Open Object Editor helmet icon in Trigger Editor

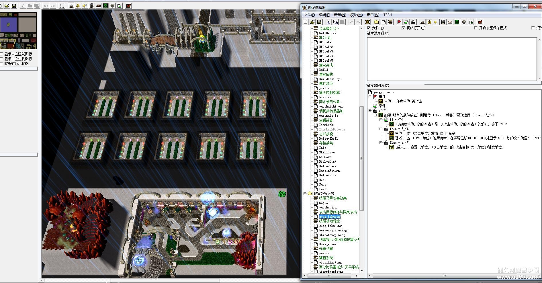click(443, 22)
